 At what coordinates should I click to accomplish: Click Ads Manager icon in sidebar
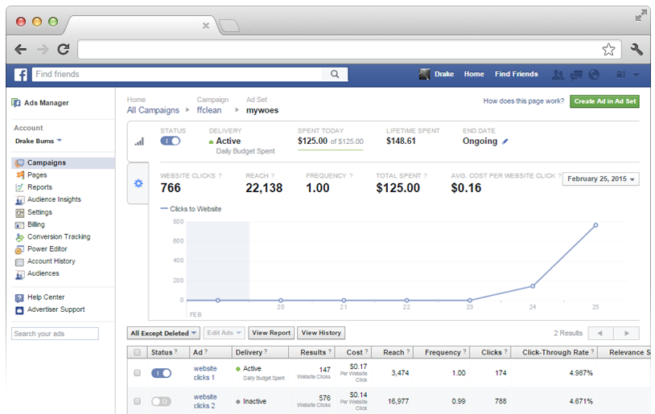[16, 103]
